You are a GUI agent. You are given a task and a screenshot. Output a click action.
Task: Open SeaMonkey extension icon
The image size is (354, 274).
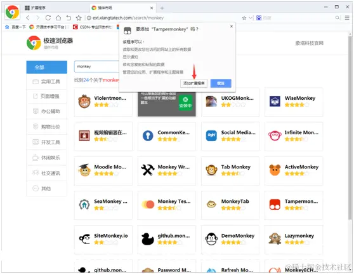[x=84, y=205]
